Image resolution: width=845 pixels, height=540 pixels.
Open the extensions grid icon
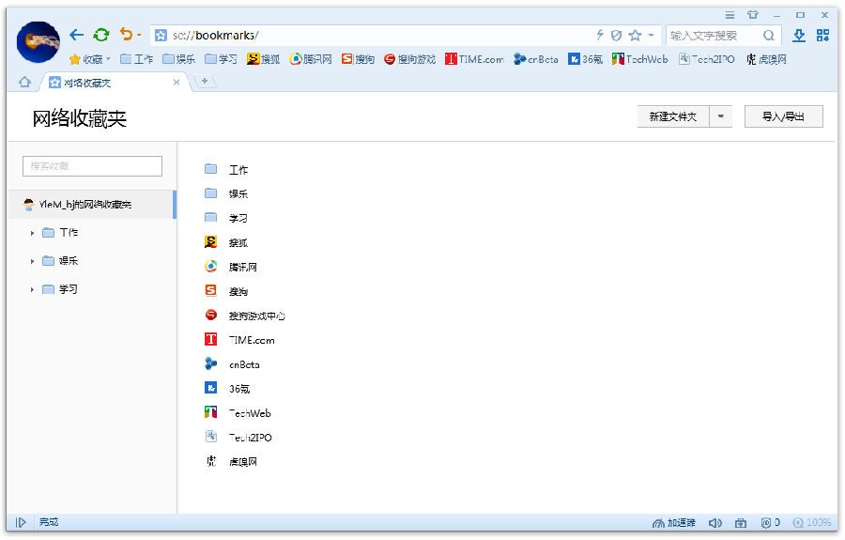(x=822, y=36)
